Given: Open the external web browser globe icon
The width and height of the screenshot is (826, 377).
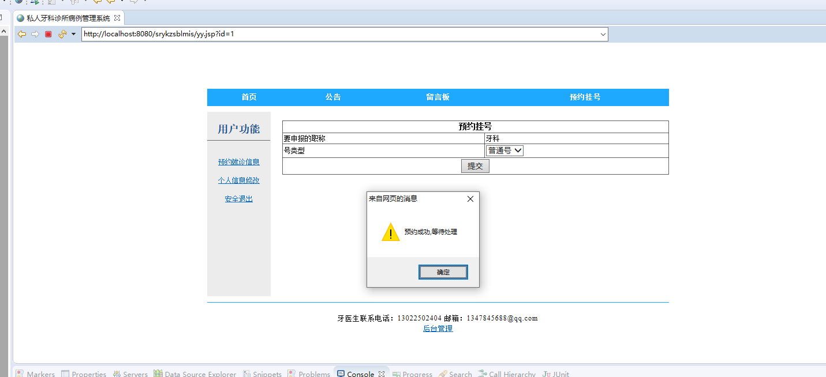Looking at the screenshot, I should point(18,2).
